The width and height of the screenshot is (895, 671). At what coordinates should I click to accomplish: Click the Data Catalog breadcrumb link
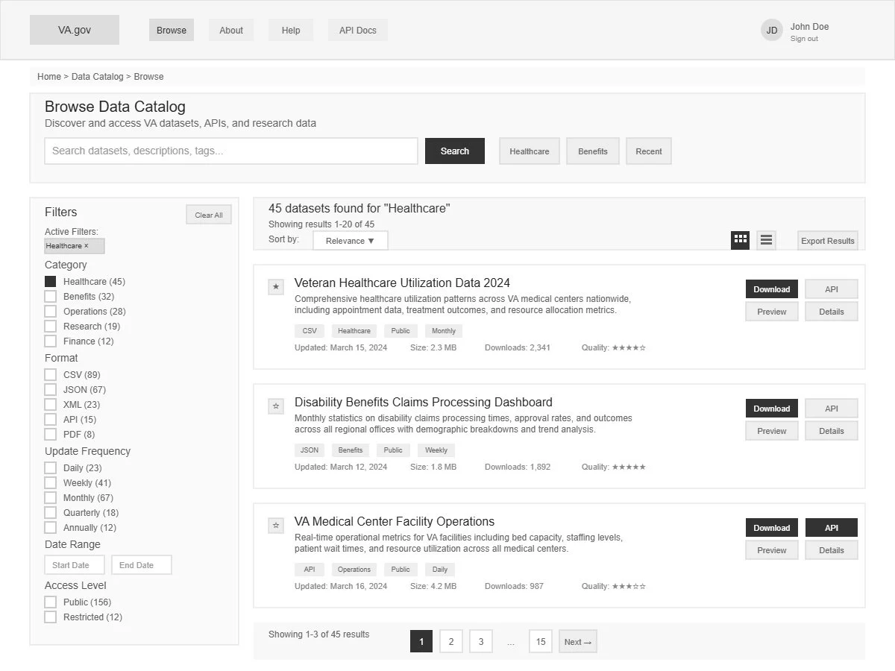(98, 77)
